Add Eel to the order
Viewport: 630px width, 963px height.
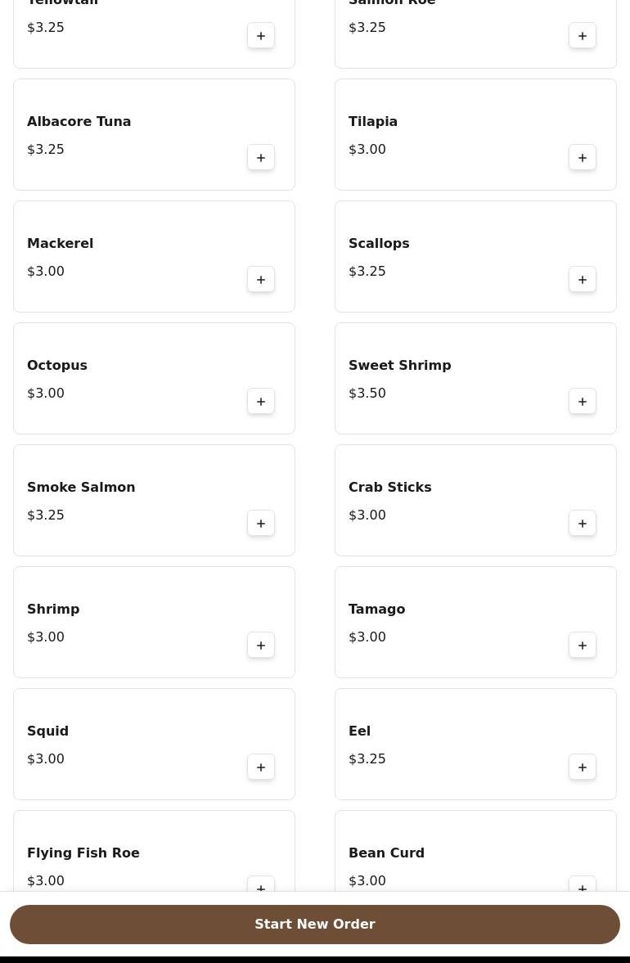point(583,767)
